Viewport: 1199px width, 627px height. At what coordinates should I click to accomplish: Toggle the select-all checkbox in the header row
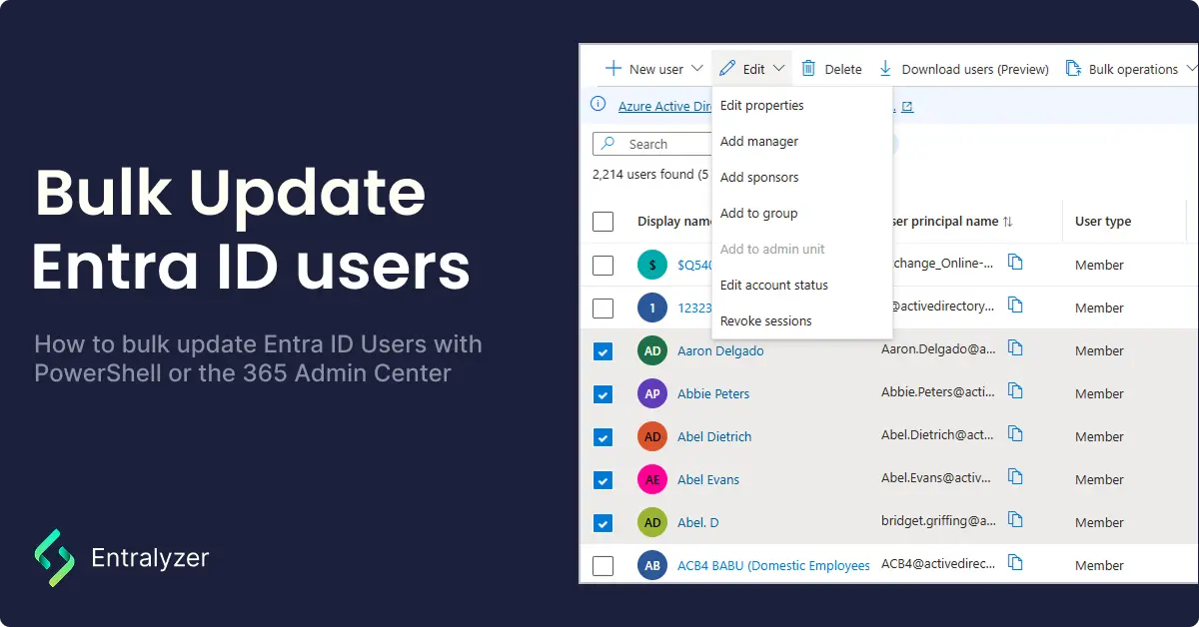pos(603,221)
